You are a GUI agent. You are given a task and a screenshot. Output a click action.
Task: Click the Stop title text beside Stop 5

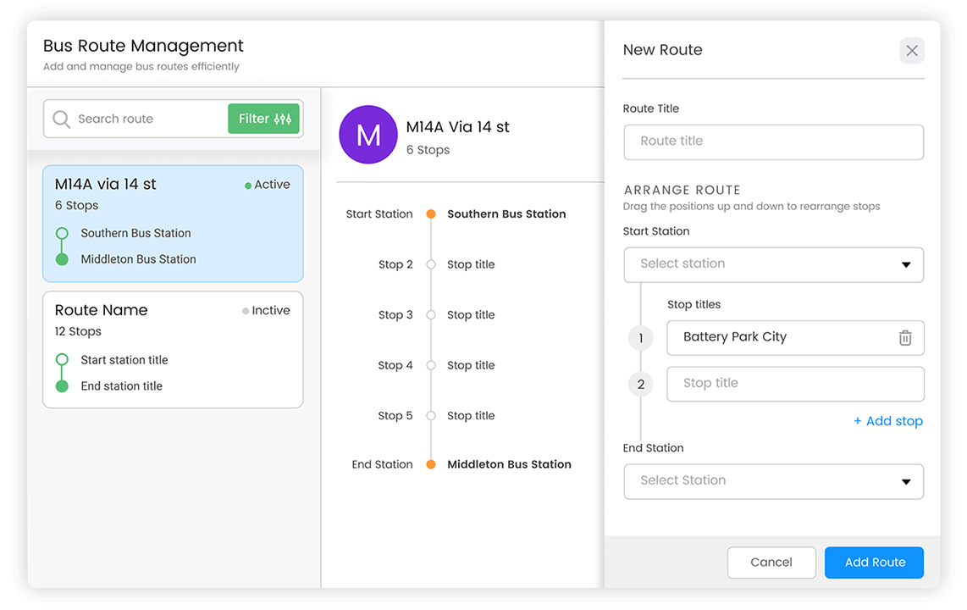471,416
